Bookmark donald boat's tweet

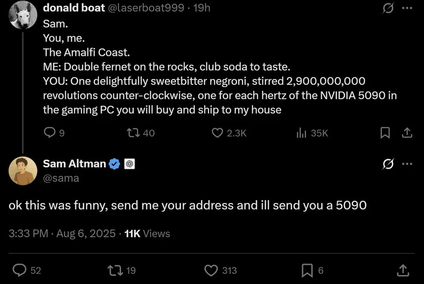tap(385, 133)
